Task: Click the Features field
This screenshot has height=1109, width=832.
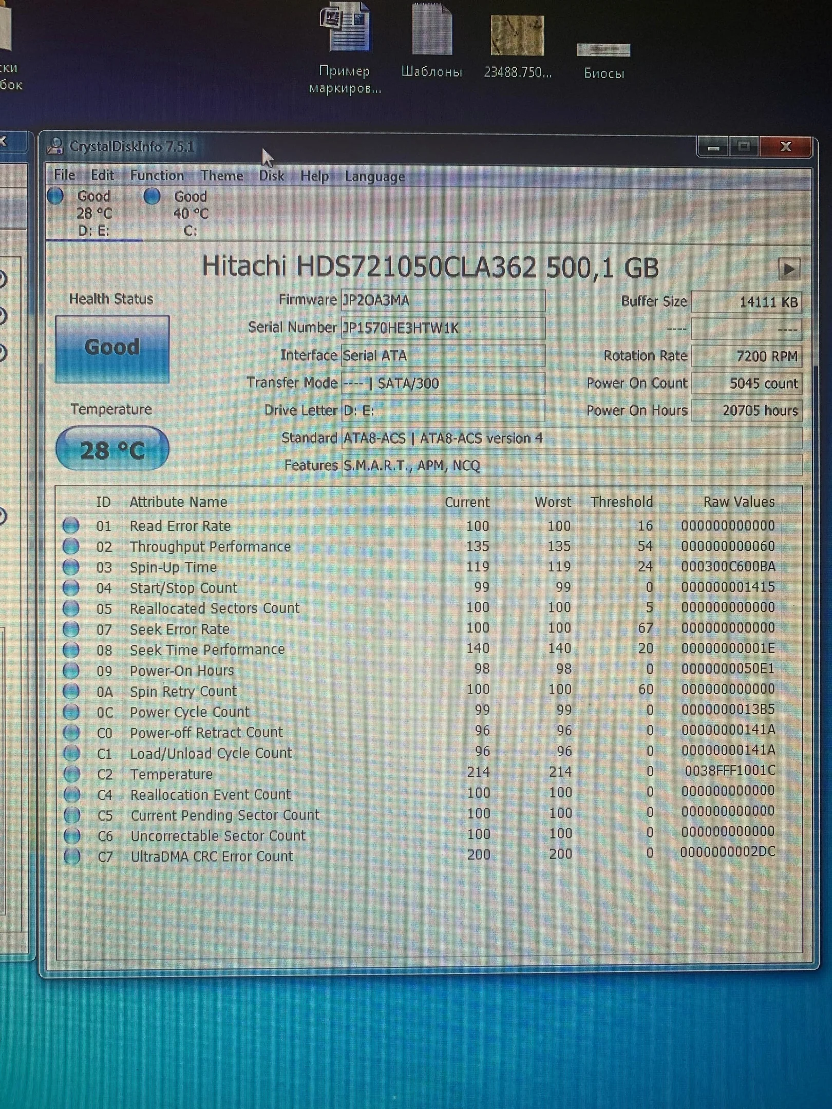Action: (x=571, y=465)
